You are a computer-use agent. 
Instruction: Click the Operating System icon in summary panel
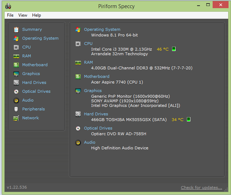[x=78, y=30]
